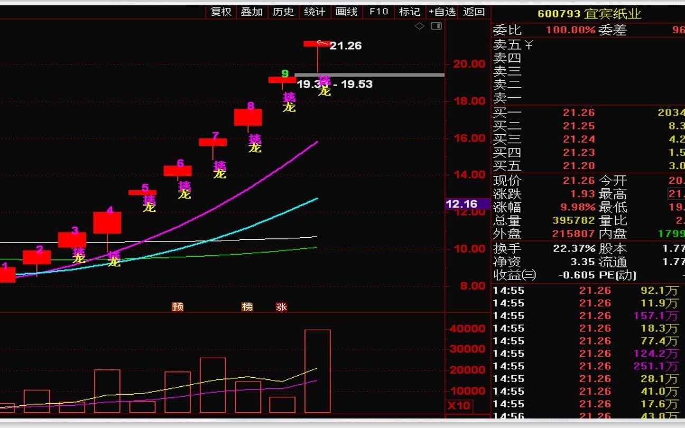Click the 龙 signal under candle 5
The image size is (685, 428).
coord(149,208)
